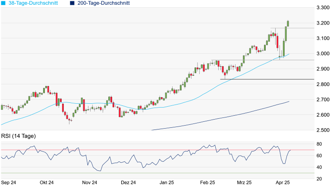Click the Feb 25 date label
The image size is (330, 185).
click(x=207, y=182)
